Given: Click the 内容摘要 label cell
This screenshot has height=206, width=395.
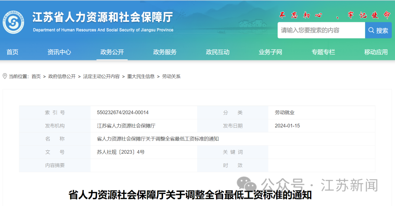Looking at the screenshot, I should coord(55,165).
